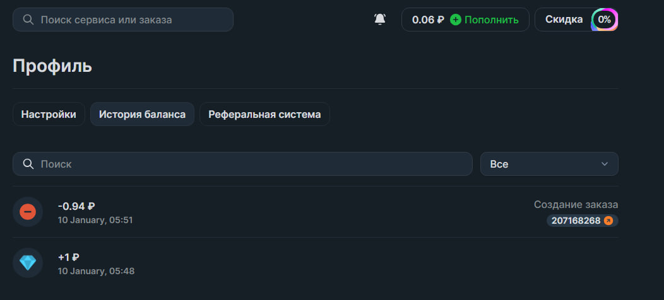Open the Реферальная система tab
Viewport: 664px width, 300px height.
(264, 114)
